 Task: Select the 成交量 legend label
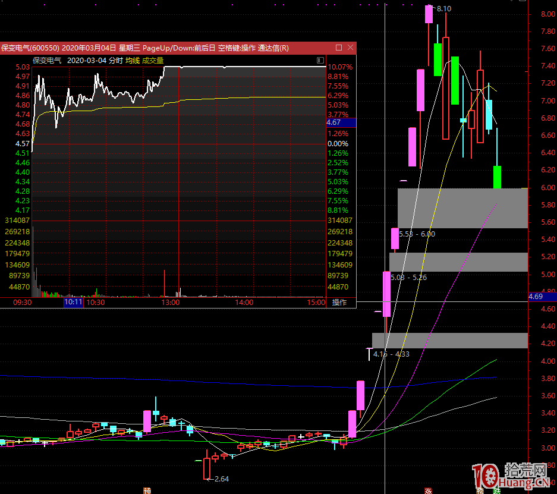point(152,60)
